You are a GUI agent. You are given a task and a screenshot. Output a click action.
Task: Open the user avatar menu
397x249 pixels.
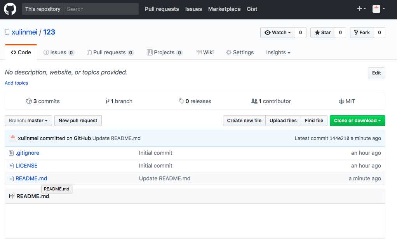click(x=379, y=9)
